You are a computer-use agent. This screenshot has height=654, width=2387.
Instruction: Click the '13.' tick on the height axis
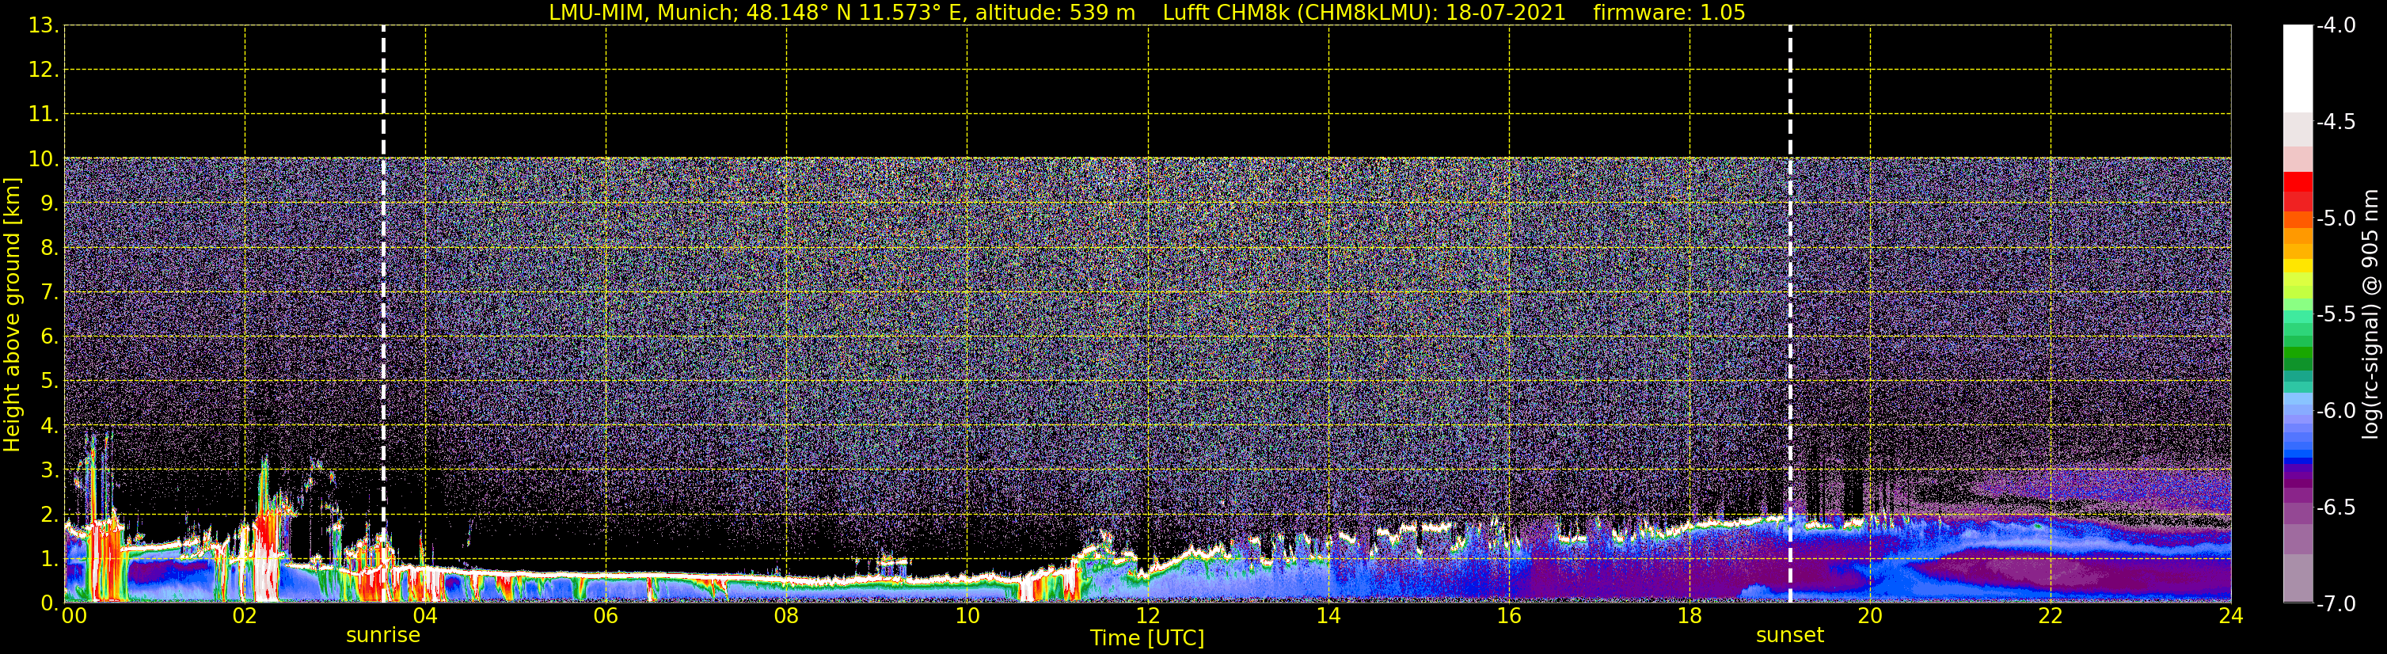pyautogui.click(x=44, y=26)
